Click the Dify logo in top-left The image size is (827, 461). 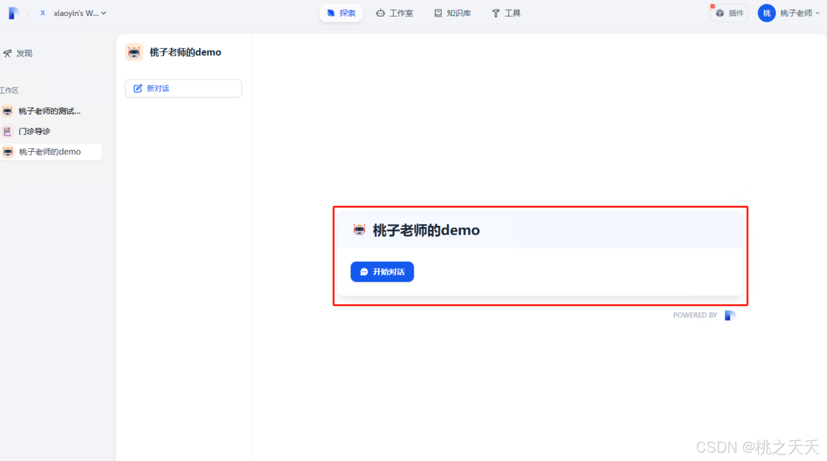tap(14, 13)
